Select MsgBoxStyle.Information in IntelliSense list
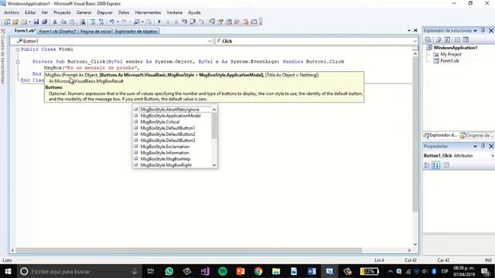 click(165, 153)
